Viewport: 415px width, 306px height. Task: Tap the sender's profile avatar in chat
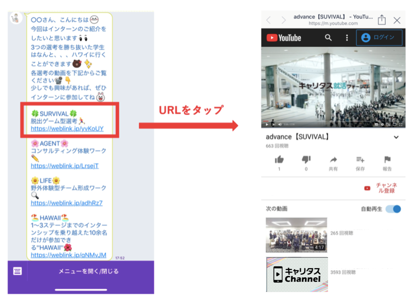coord(16,18)
